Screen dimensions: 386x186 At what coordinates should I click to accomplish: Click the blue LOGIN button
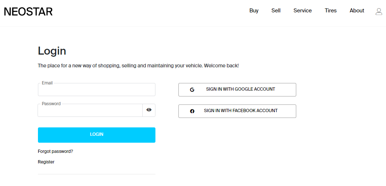96,135
